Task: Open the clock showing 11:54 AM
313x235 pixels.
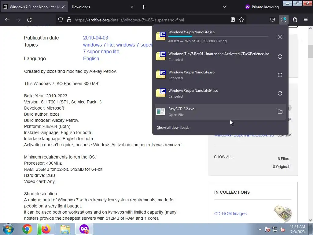Action: tap(297, 229)
